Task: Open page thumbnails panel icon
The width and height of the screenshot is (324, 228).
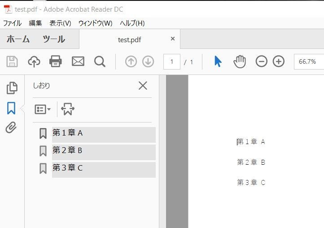Action: [x=12, y=88]
